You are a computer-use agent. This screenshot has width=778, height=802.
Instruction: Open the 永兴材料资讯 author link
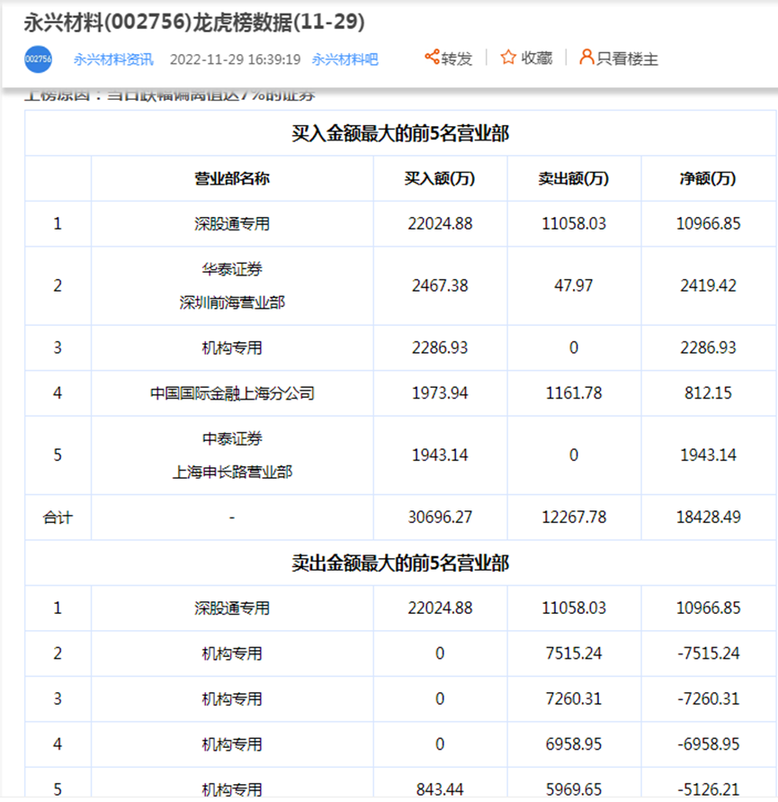coord(113,59)
